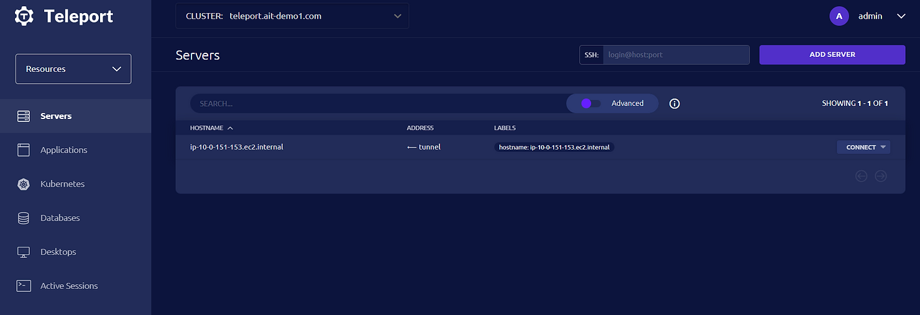Open Desktops in sidebar
Viewport: 920px width, 315px height.
(x=75, y=252)
